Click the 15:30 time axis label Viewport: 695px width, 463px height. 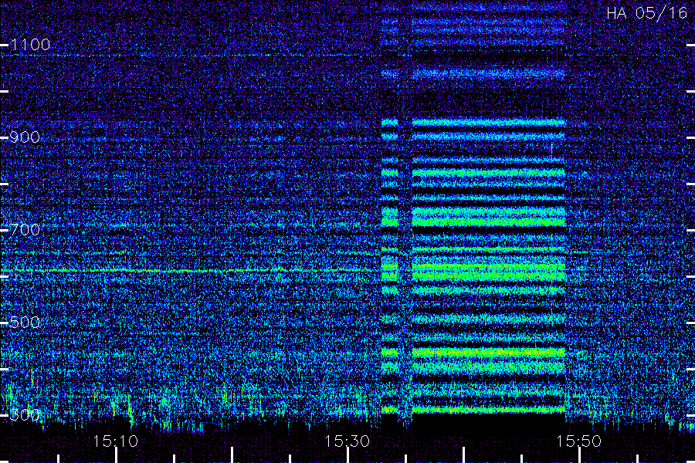click(347, 441)
